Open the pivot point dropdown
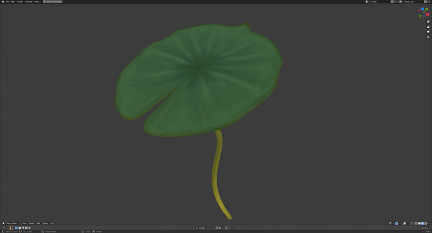The width and height of the screenshot is (432, 233). point(212,228)
